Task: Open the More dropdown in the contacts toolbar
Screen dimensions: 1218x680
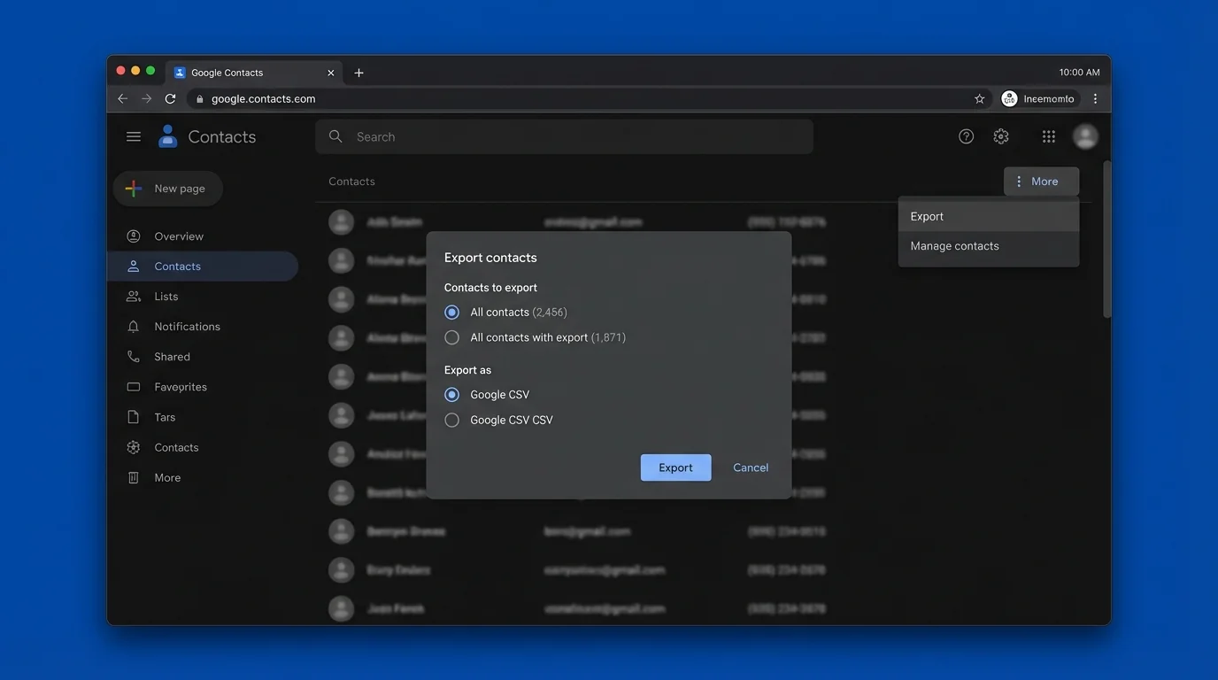Action: click(x=1041, y=182)
